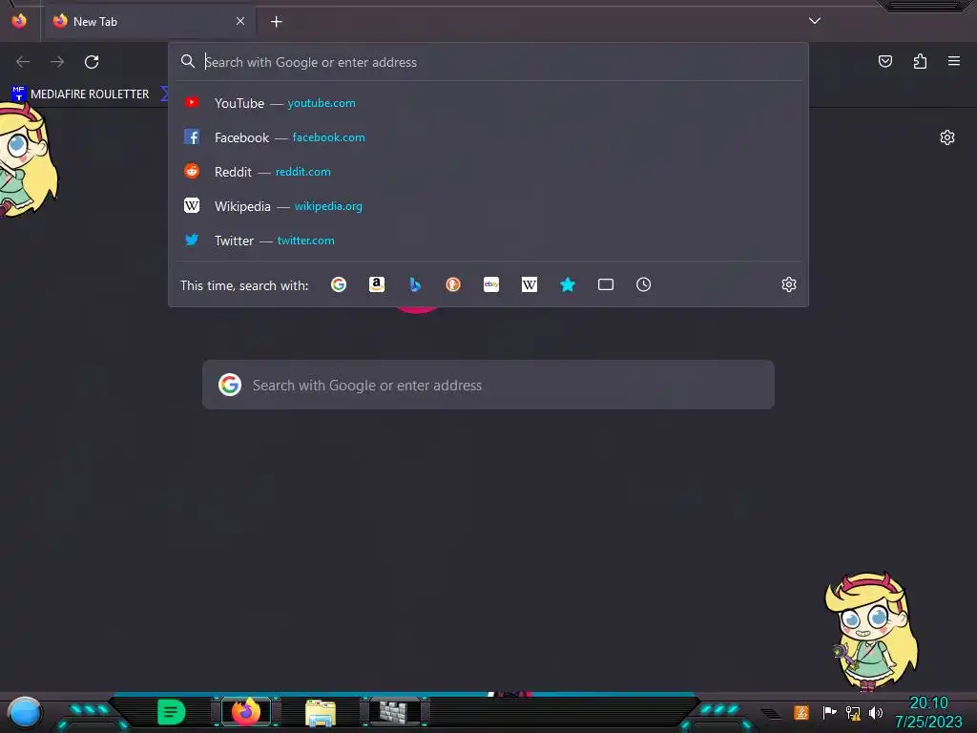Screen dimensions: 977x733
Task: Search this time with Amazon
Action: click(x=376, y=284)
